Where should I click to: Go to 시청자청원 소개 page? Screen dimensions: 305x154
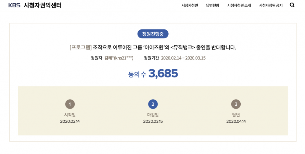(239, 5)
